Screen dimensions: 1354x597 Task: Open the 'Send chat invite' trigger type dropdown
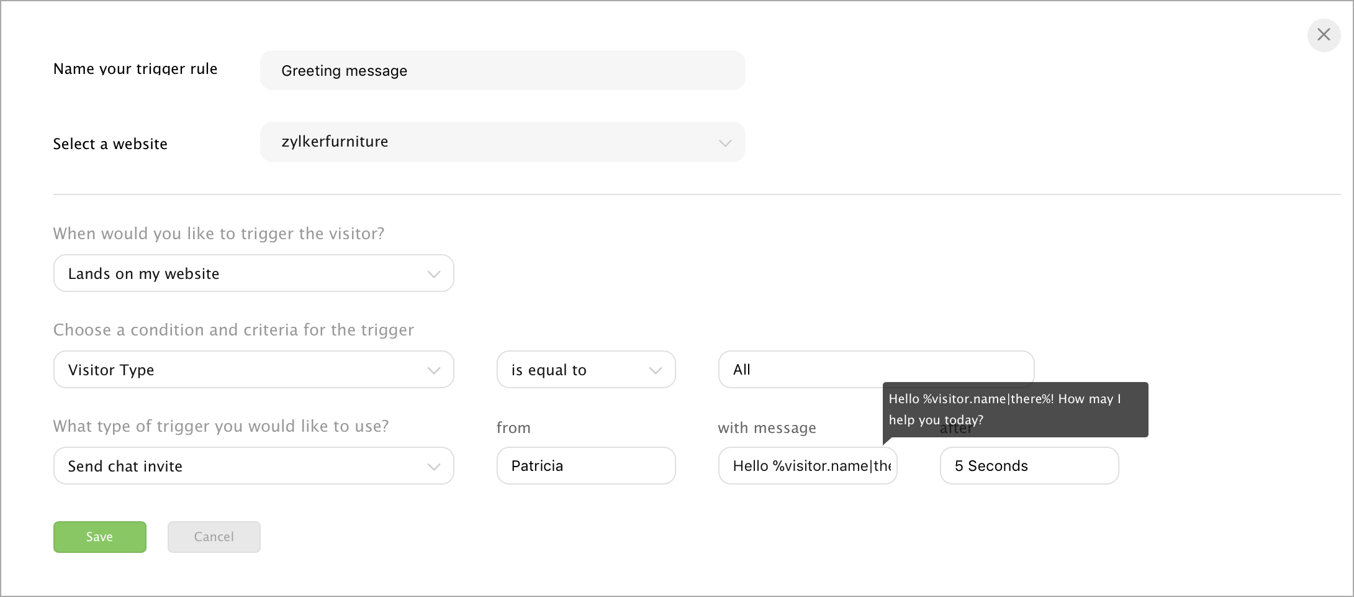[253, 466]
